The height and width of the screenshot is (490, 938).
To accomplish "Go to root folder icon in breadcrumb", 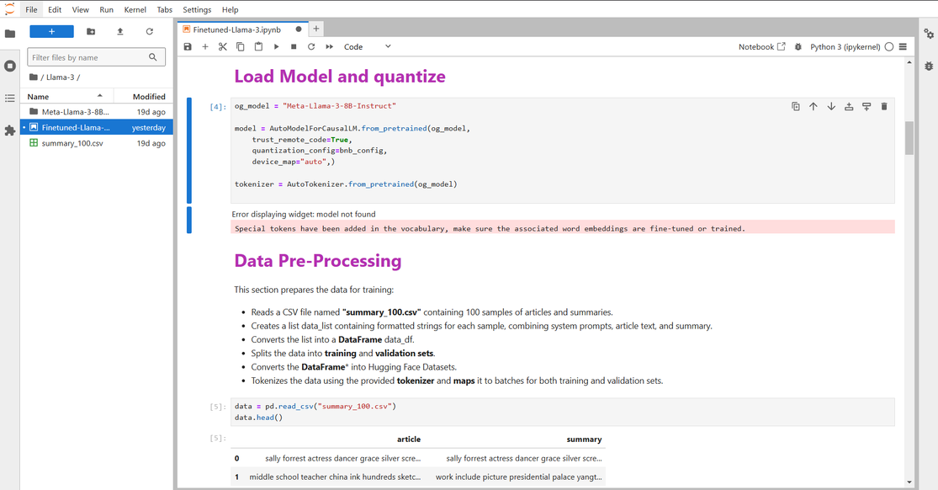I will 34,77.
